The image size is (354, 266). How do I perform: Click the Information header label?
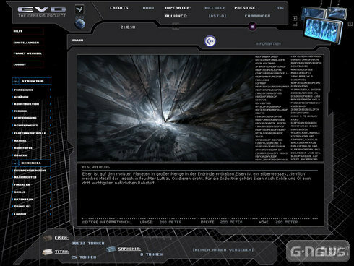pos(268,44)
